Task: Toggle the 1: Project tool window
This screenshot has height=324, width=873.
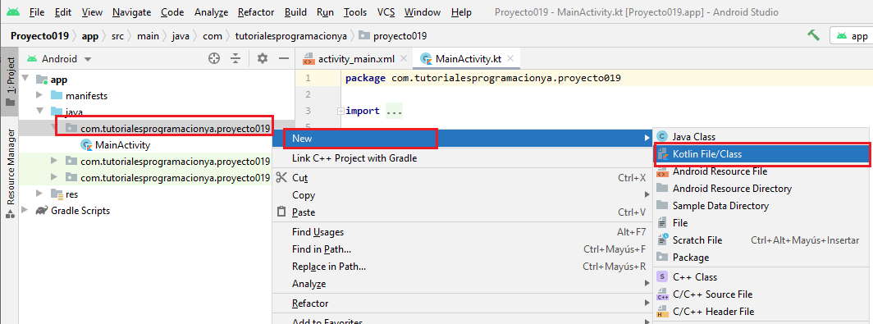Action: tap(10, 82)
